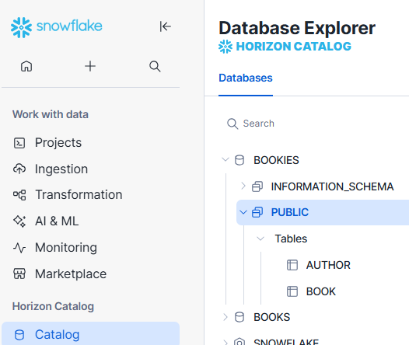Click the Ingestion cloud upload icon
The image size is (409, 345).
pos(19,169)
